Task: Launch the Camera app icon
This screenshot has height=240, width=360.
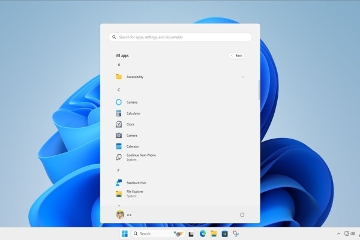Action: tap(119, 135)
